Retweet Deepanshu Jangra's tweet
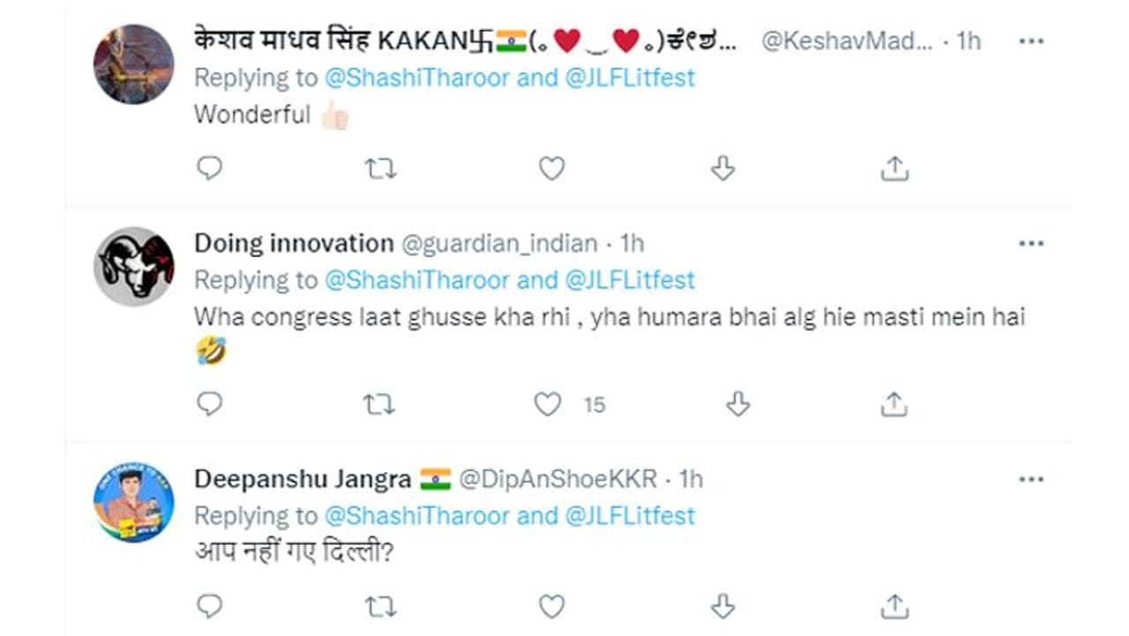1129x636 pixels. [x=380, y=605]
